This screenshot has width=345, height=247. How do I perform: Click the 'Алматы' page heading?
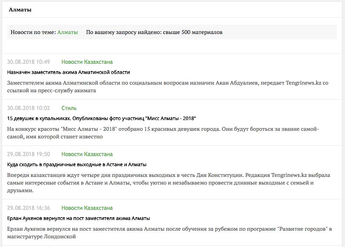pos(20,10)
